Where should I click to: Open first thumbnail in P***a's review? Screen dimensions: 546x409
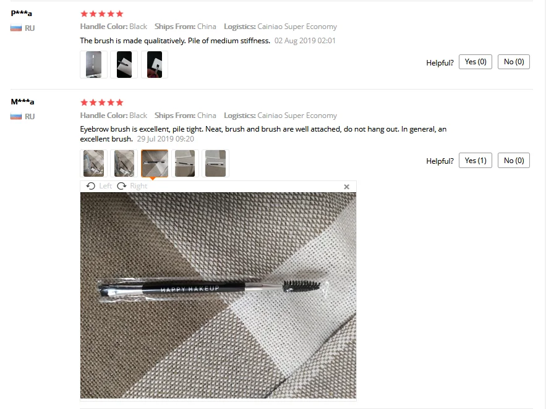[93, 65]
